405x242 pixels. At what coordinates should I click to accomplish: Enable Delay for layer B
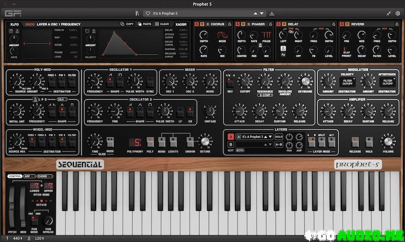284,24
